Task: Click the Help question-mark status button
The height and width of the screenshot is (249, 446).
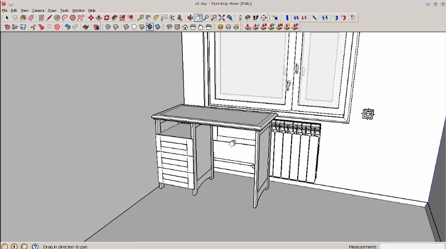Action: coord(35,246)
